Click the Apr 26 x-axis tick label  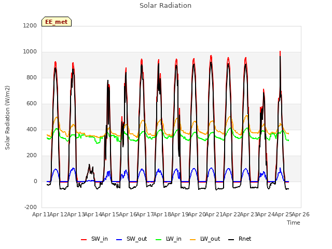(301, 215)
